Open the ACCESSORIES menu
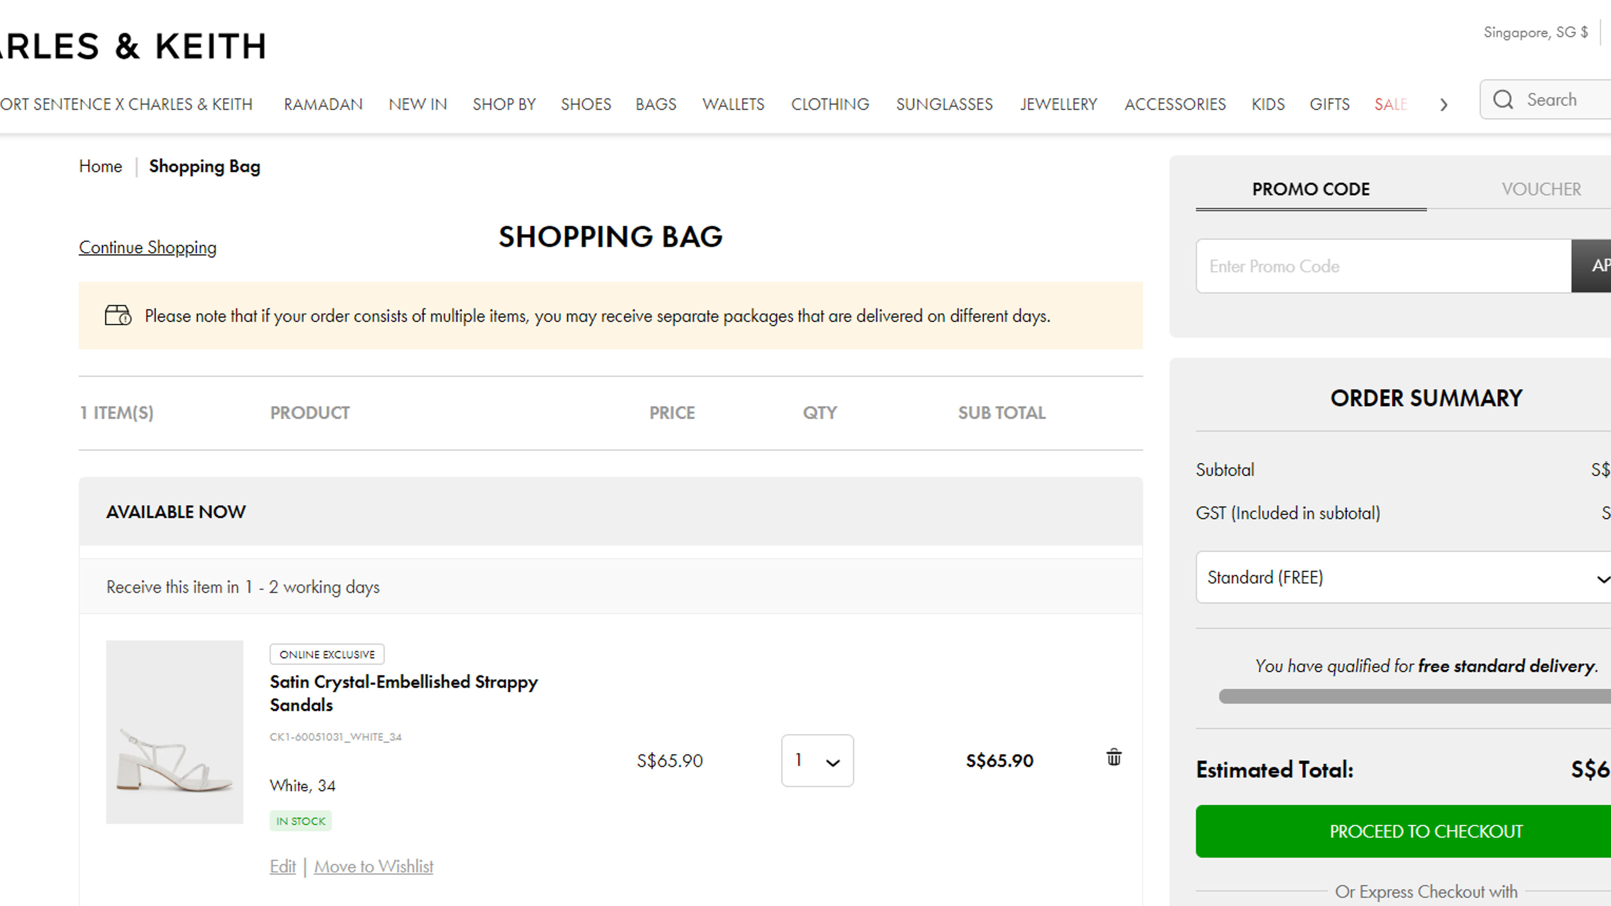1611x906 pixels. pos(1175,104)
